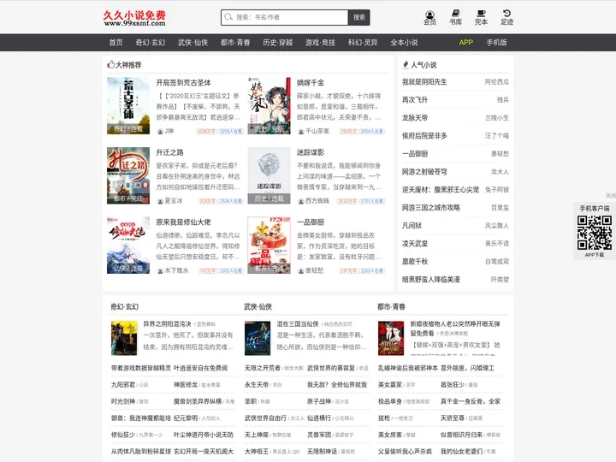Open 我就是阴阳先生 in popular list
Viewport: 616px width, 462px height.
[x=424, y=82]
